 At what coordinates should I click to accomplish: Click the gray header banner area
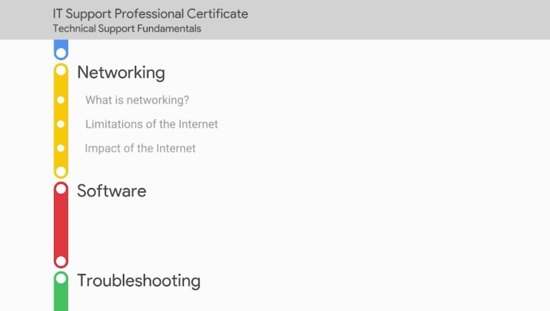pos(372,19)
